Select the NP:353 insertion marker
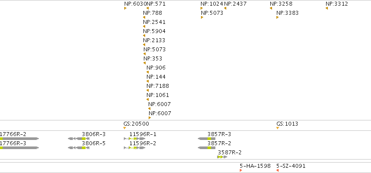This screenshot has height=173, width=371. (x=144, y=63)
